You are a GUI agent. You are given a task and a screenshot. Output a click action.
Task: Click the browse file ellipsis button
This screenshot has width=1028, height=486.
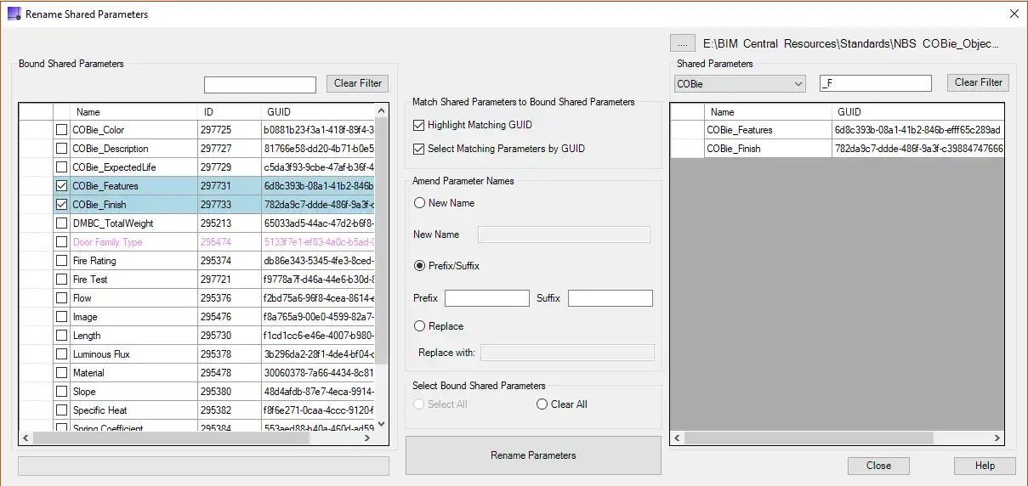click(682, 42)
